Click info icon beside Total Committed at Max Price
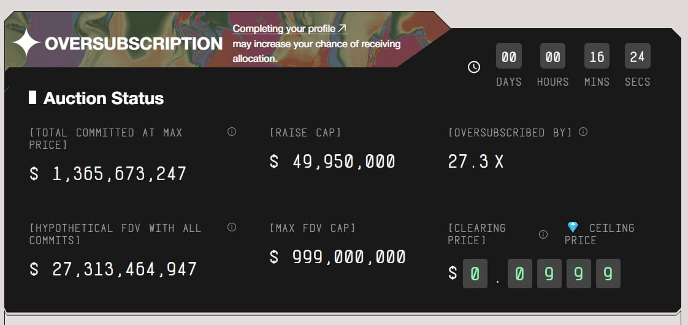 click(232, 132)
